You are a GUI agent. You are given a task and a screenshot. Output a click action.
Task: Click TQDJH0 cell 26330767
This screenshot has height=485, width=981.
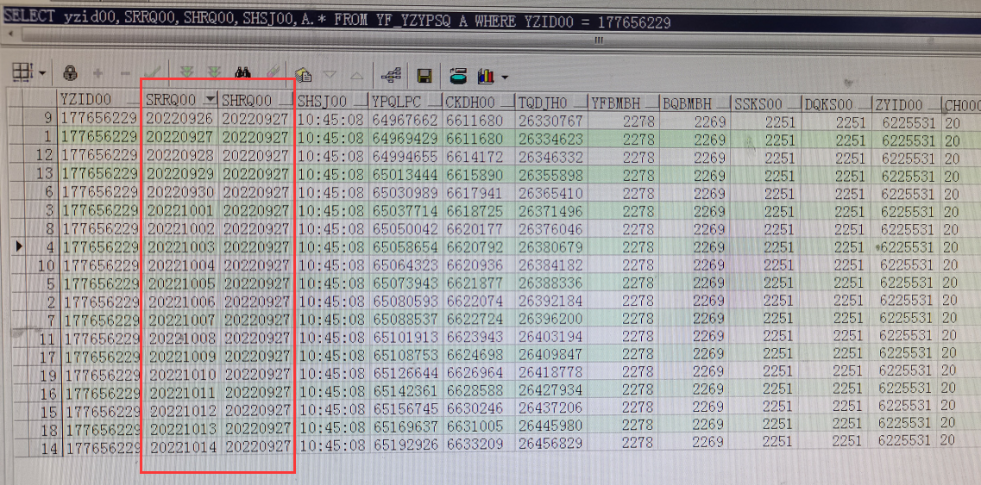pyautogui.click(x=551, y=120)
